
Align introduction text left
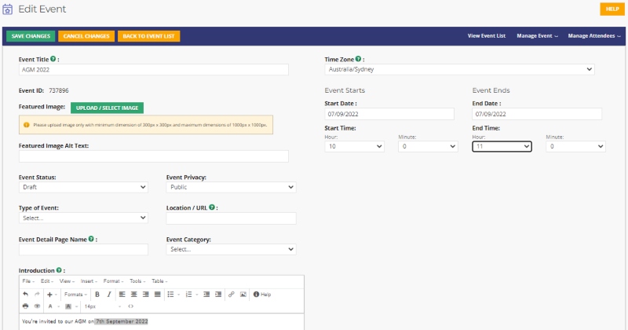click(x=122, y=295)
